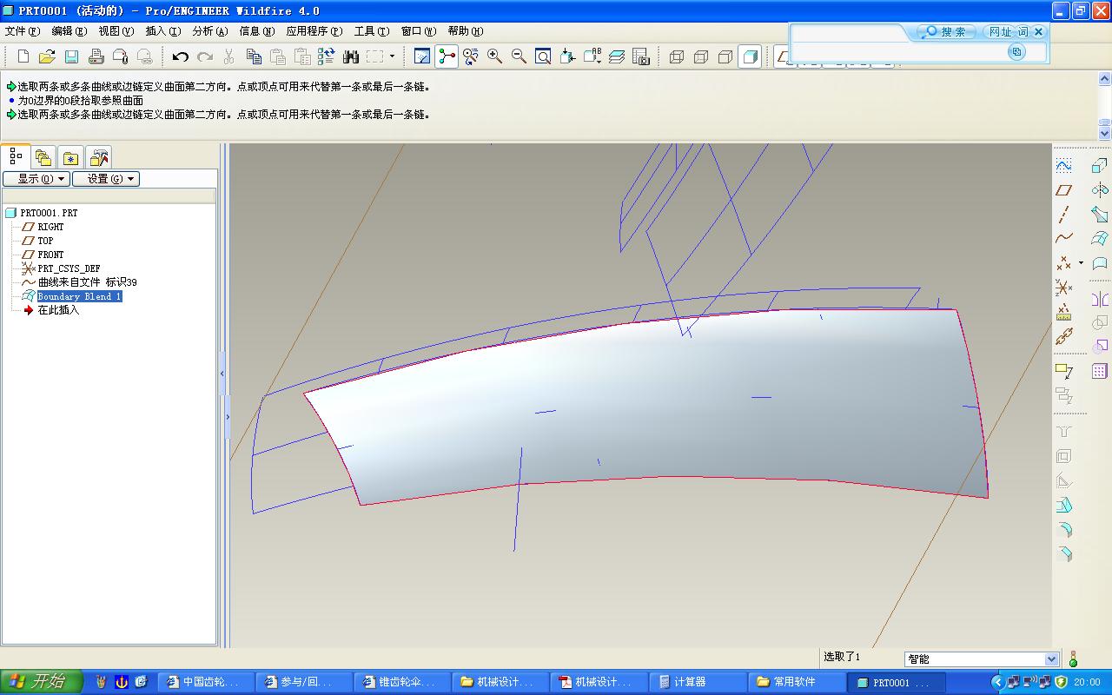1112x695 pixels.
Task: Toggle orient mode icon
Action: coord(471,56)
